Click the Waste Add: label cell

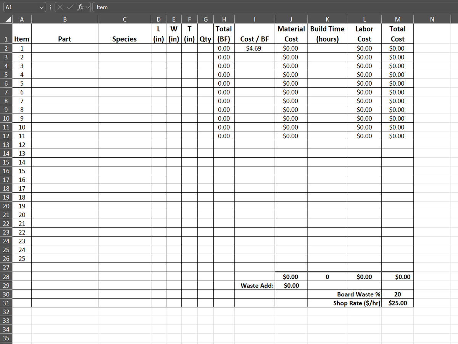(x=255, y=285)
